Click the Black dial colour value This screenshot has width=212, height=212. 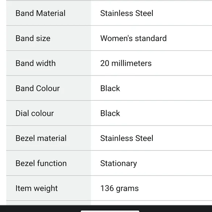pos(110,113)
